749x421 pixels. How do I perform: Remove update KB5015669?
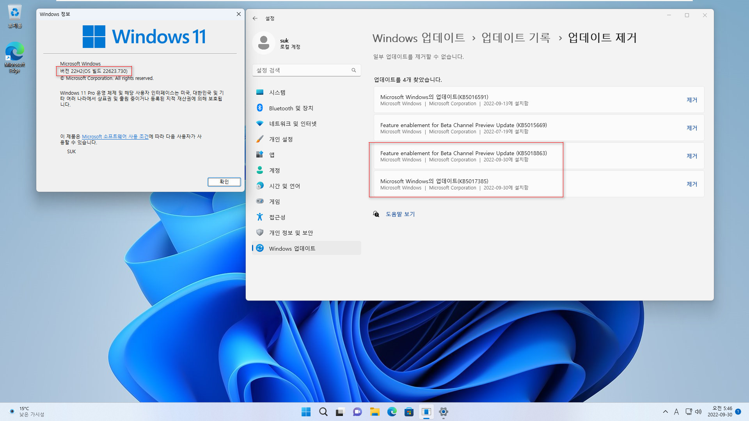[x=692, y=128]
